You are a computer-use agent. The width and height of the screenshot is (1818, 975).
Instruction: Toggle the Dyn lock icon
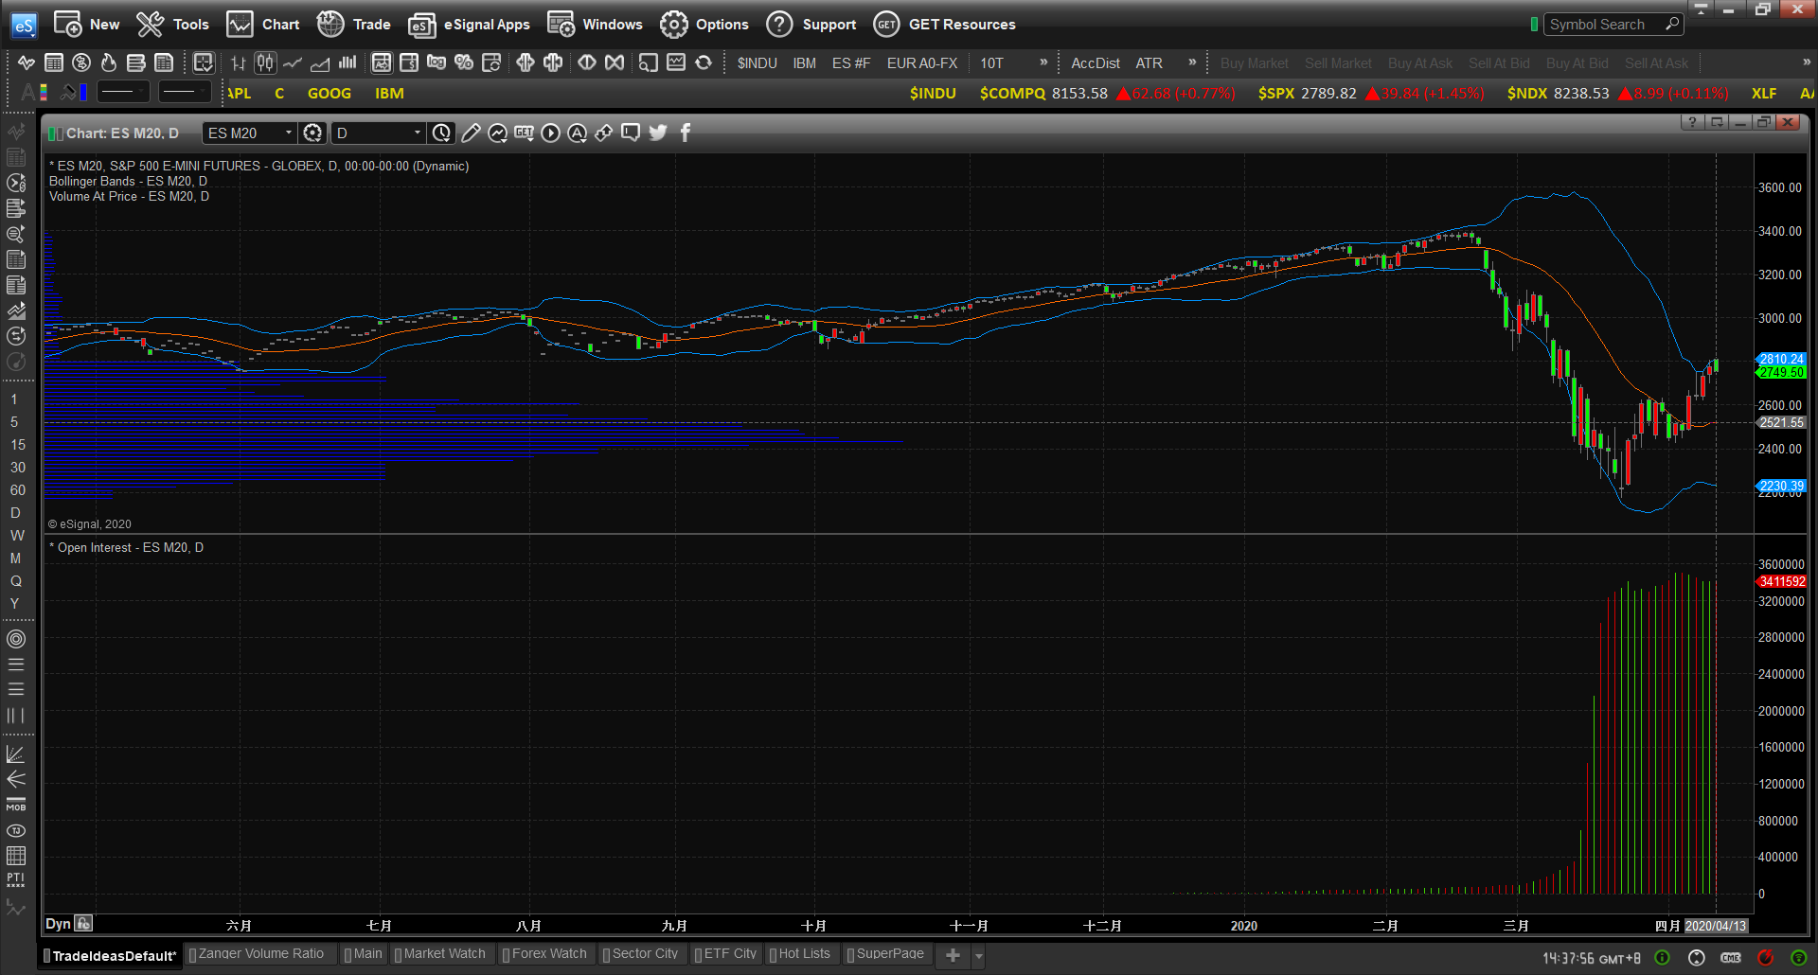coord(83,924)
